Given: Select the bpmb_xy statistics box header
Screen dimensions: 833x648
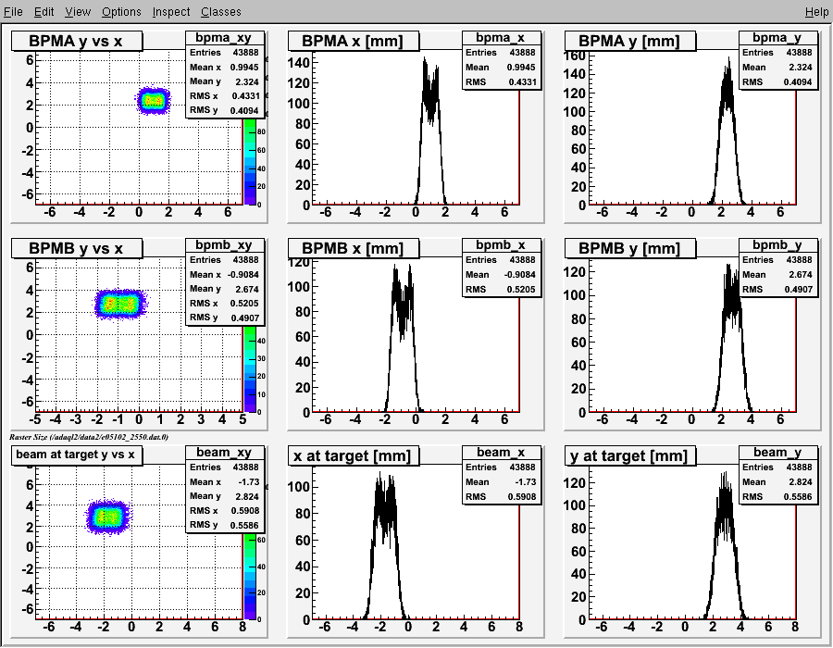Looking at the screenshot, I should pyautogui.click(x=224, y=245).
